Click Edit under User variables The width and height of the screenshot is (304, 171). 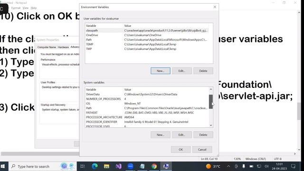(181, 71)
